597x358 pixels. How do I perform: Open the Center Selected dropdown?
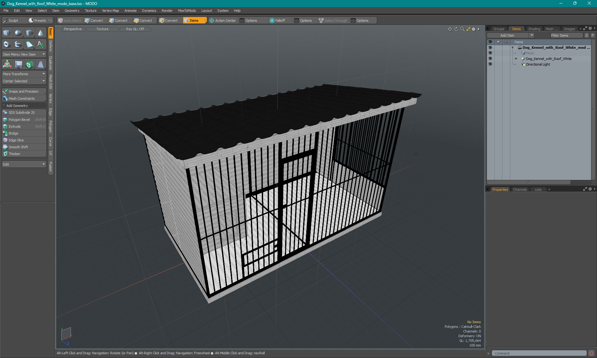pos(24,81)
